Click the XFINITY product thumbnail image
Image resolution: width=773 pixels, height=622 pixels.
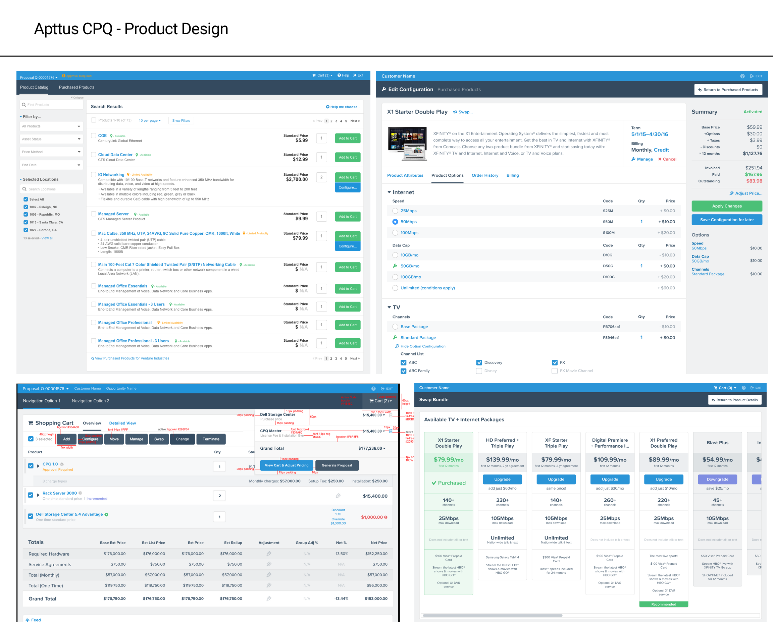coord(408,144)
